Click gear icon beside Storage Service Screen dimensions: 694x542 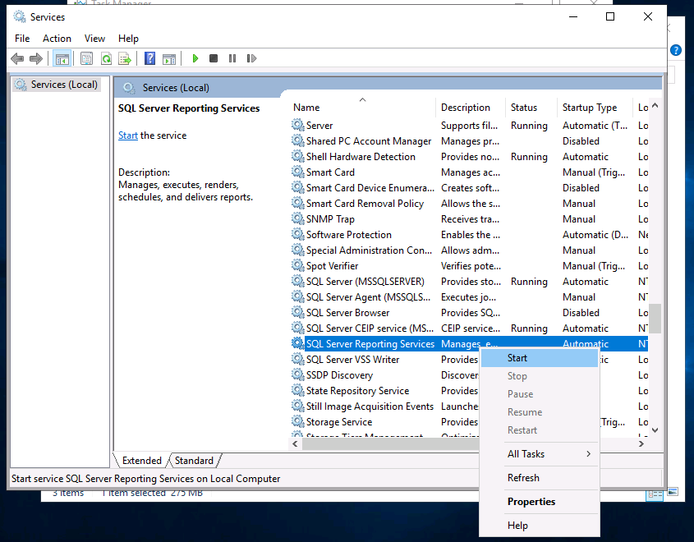(297, 421)
